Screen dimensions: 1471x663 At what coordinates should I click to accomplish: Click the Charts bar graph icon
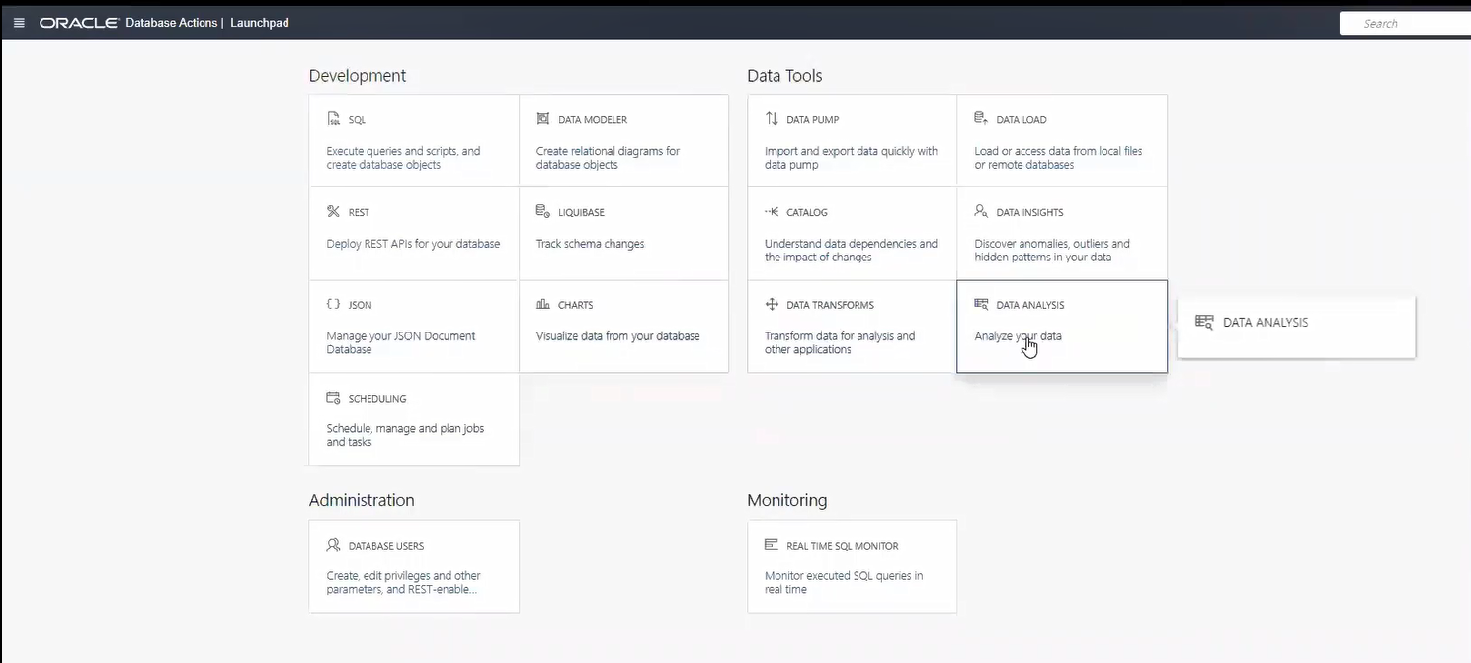[x=543, y=305]
